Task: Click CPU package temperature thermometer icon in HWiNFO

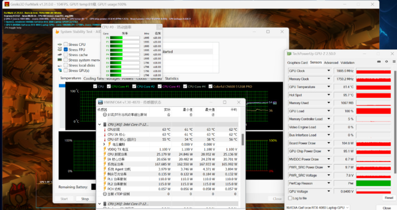Action: (x=105, y=129)
